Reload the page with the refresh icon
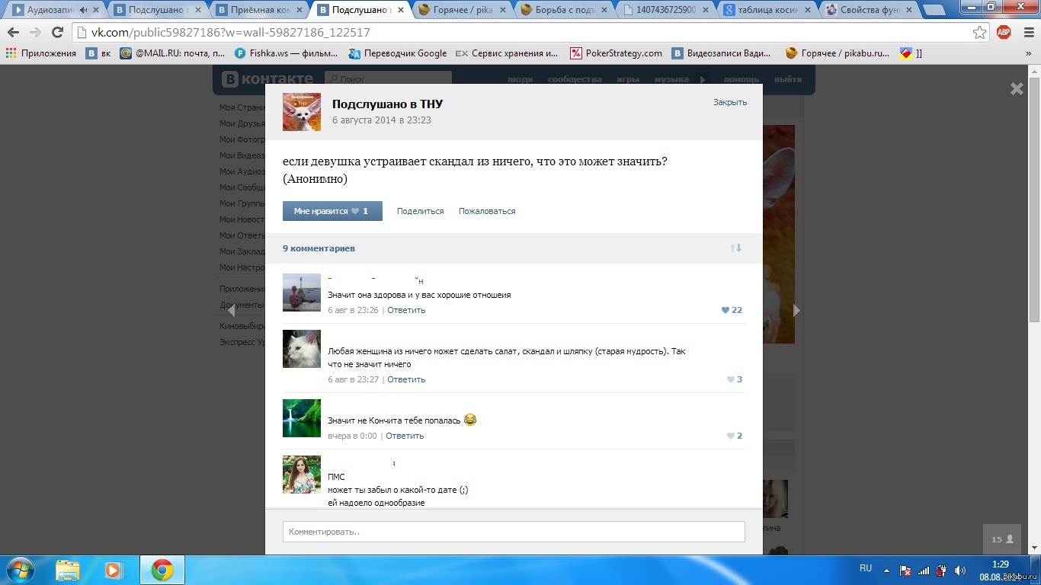The image size is (1041, 585). 57,32
